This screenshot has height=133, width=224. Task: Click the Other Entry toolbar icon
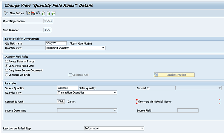pyautogui.click(x=53, y=13)
